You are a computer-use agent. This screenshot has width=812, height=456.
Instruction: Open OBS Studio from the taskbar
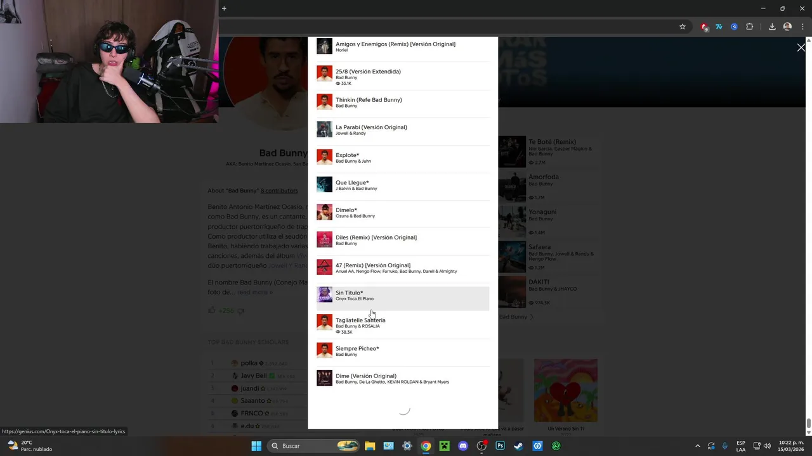click(481, 446)
